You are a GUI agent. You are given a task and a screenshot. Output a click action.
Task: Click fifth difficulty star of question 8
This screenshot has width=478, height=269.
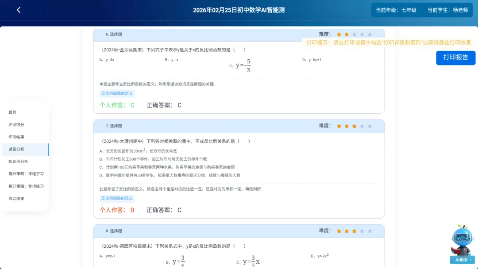(370, 231)
